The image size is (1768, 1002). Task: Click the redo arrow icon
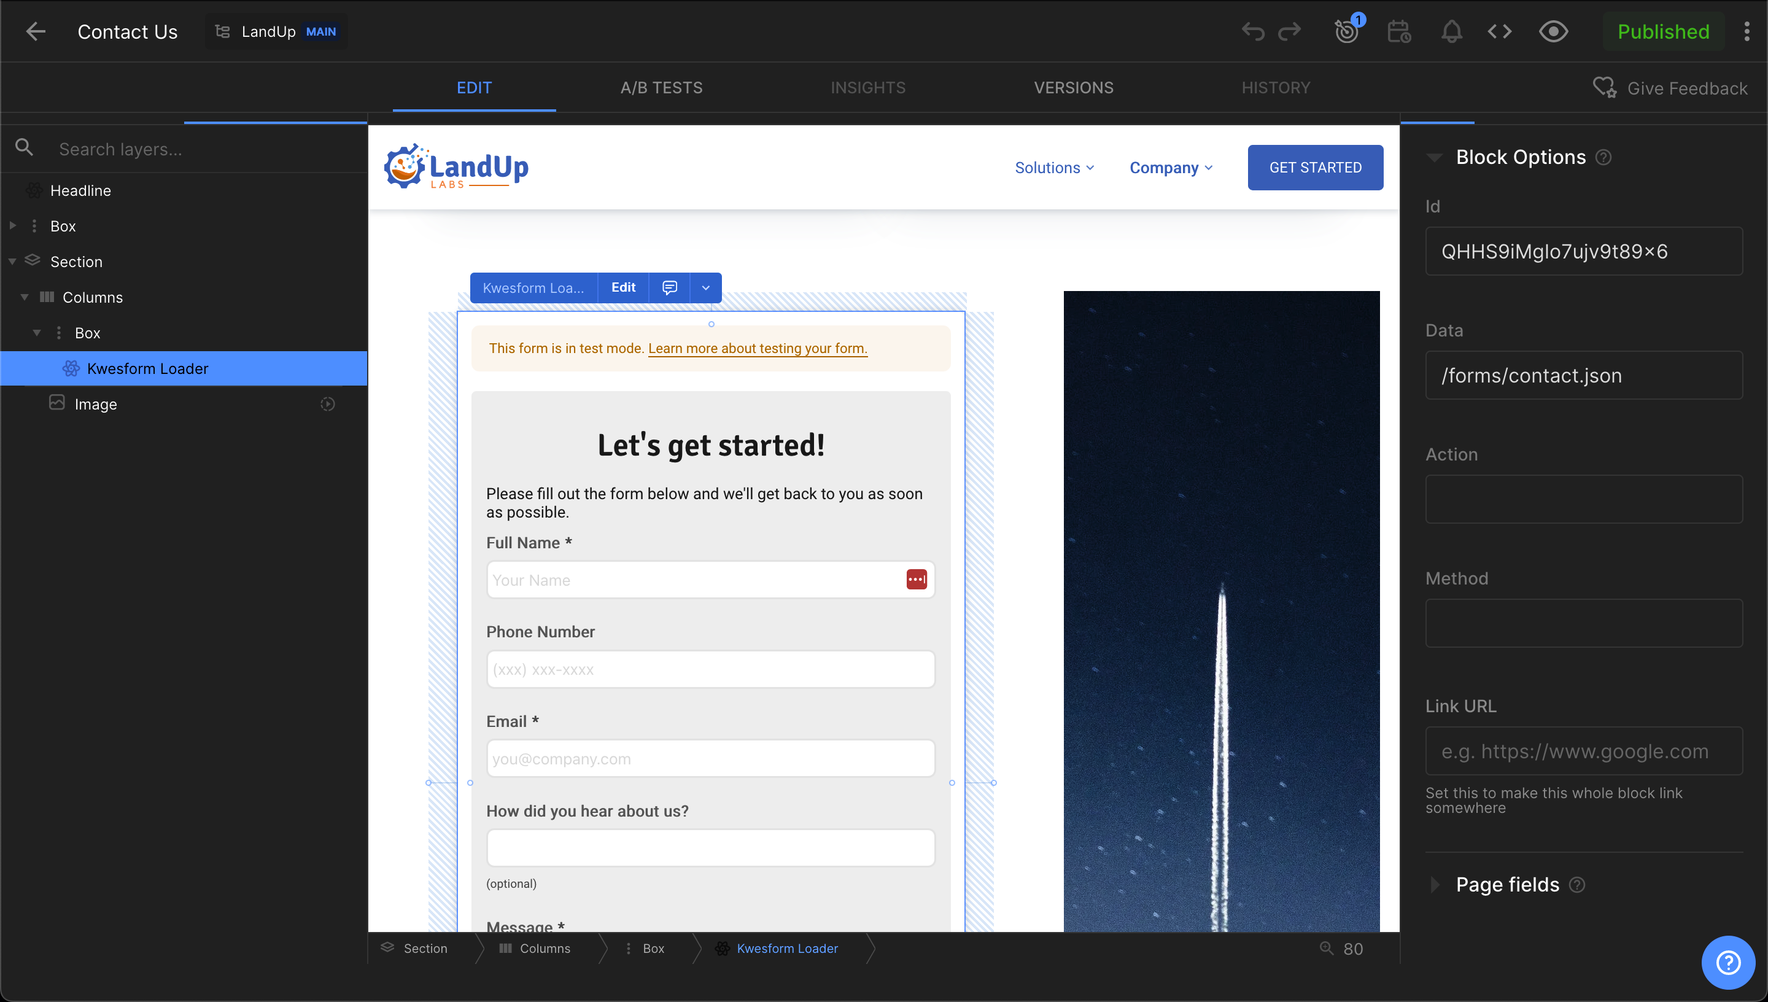tap(1290, 31)
